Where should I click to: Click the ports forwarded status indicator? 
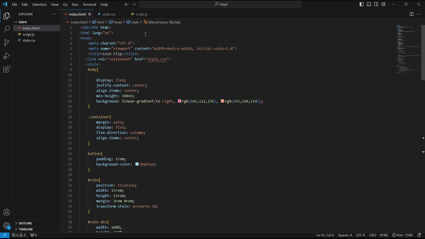coord(34,235)
